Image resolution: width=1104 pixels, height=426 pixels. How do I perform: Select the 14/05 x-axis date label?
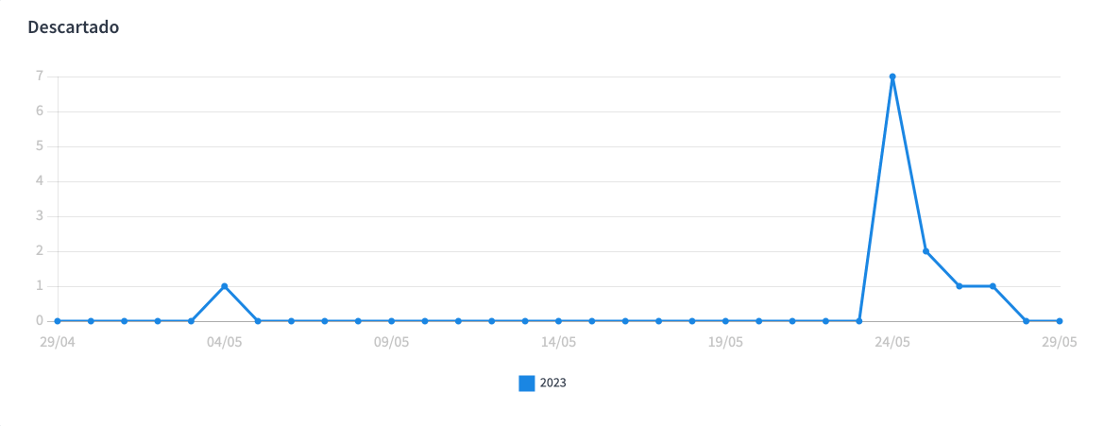coord(558,342)
